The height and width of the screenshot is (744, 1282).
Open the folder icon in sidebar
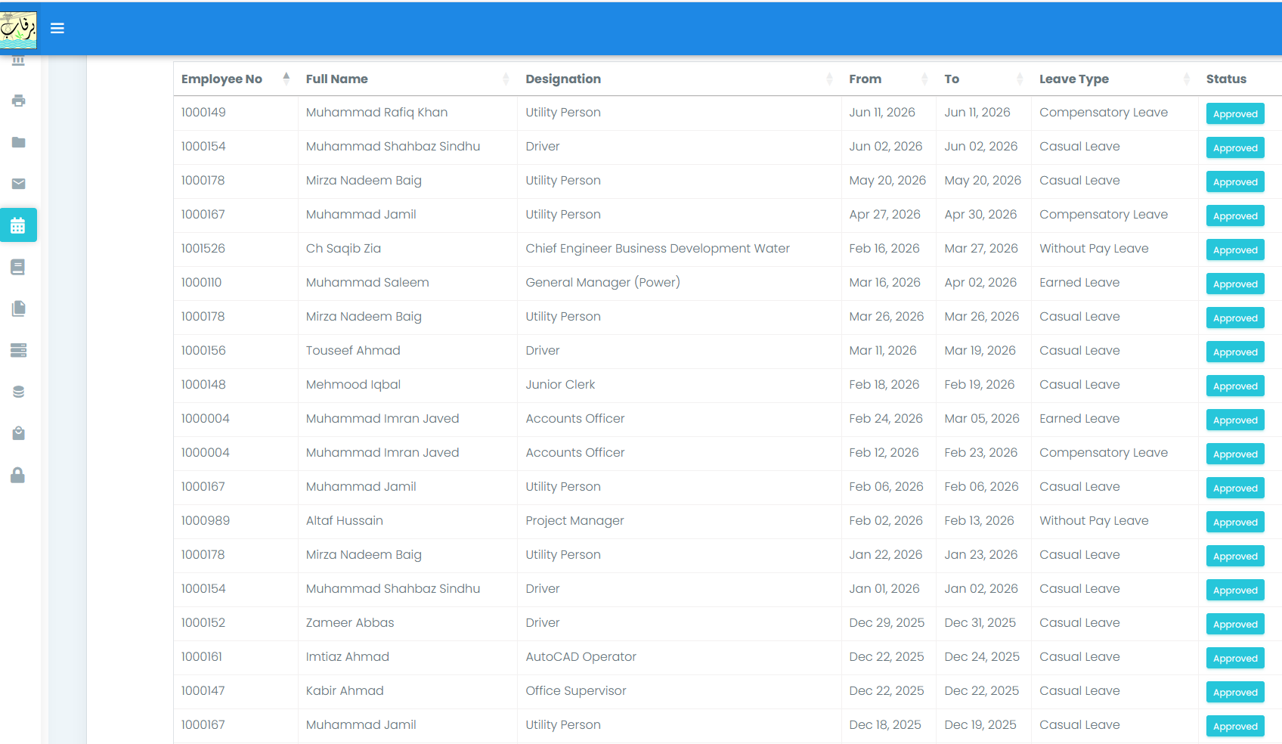(18, 142)
